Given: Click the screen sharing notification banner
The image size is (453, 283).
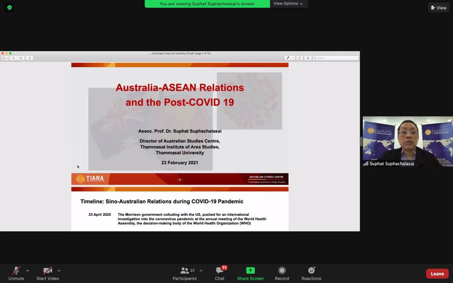Looking at the screenshot, I should pos(207,4).
